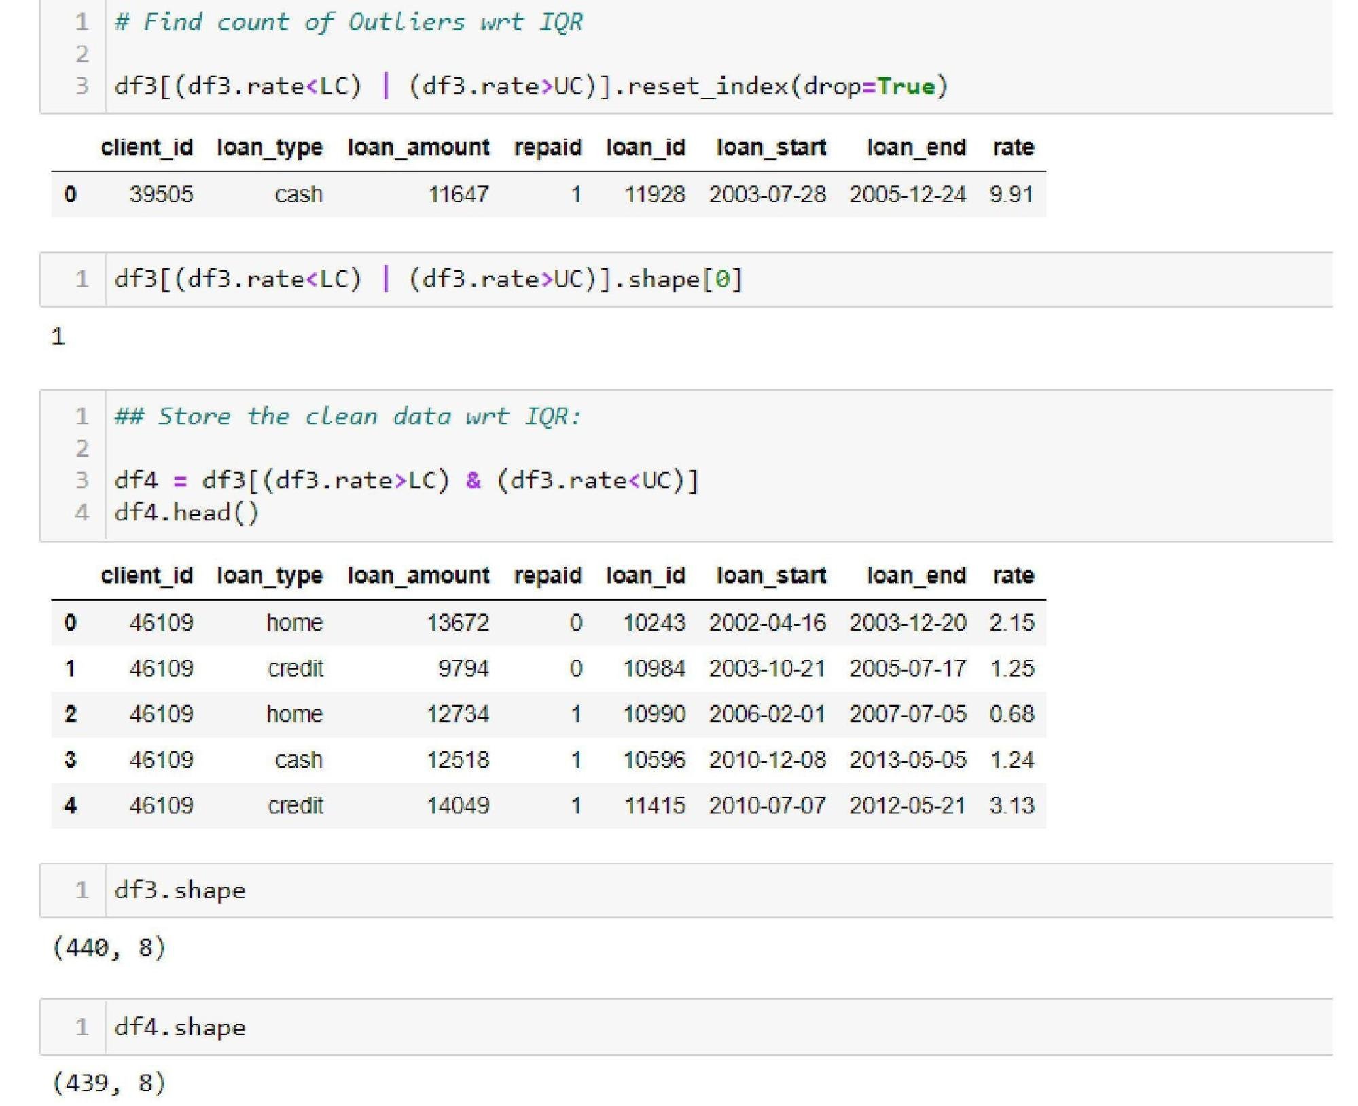Click repaid header in outlier table
This screenshot has height=1106, width=1358.
tap(548, 147)
